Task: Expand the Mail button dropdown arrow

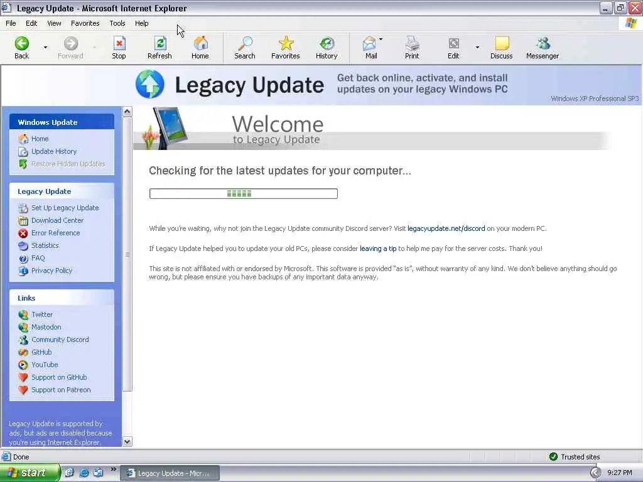Action: pyautogui.click(x=381, y=40)
